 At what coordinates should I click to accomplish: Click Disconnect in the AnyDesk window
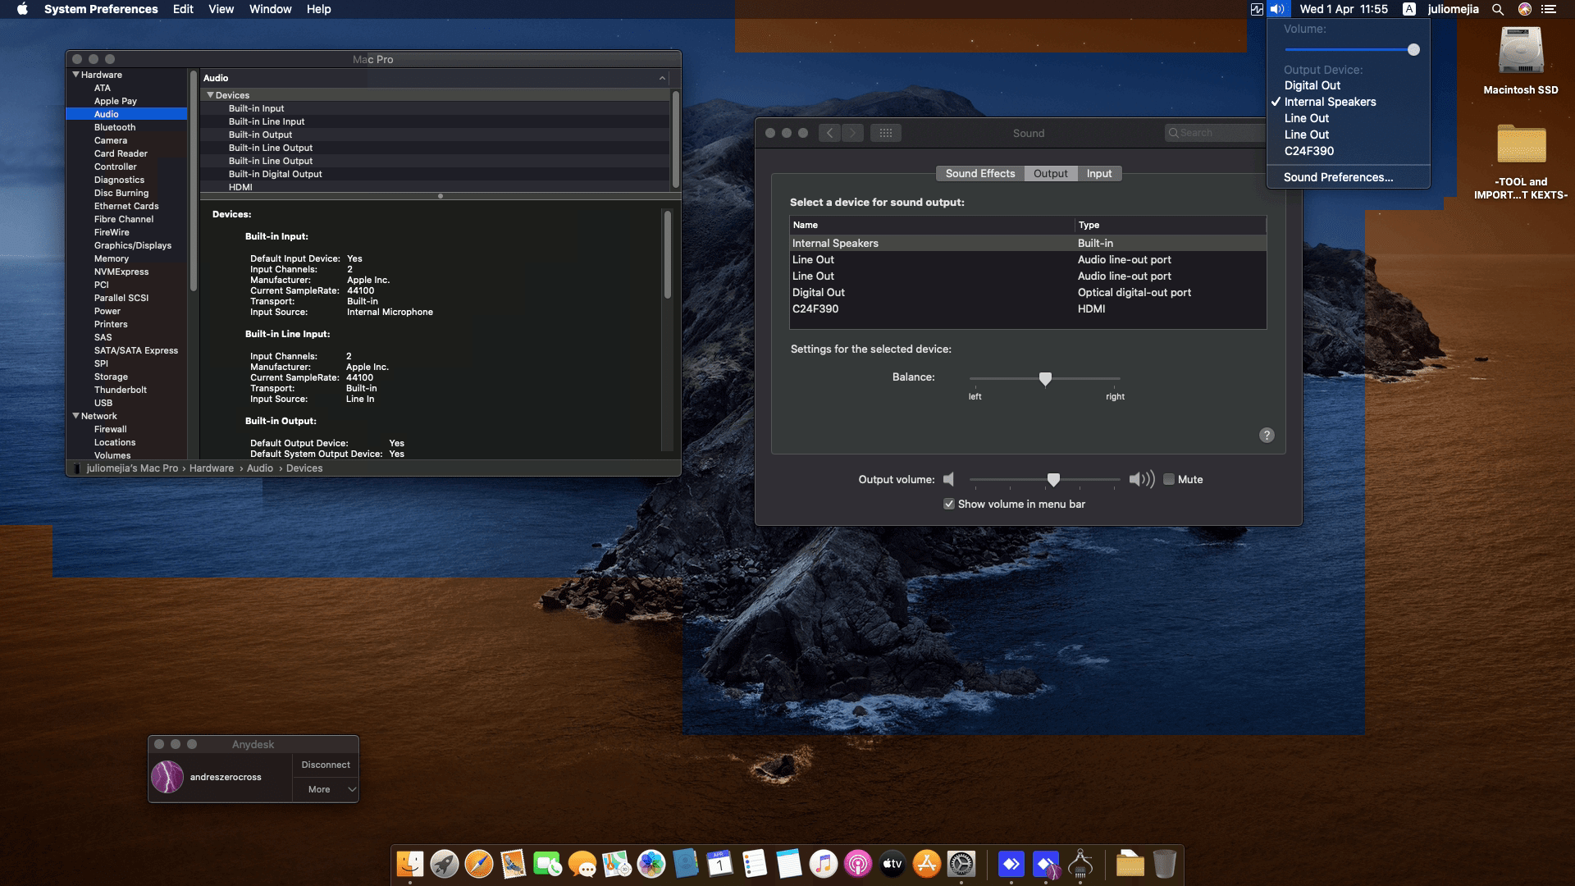point(325,764)
